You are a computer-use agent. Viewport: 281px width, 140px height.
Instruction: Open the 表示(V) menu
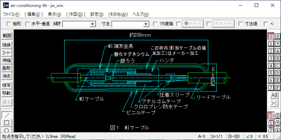tap(55, 15)
